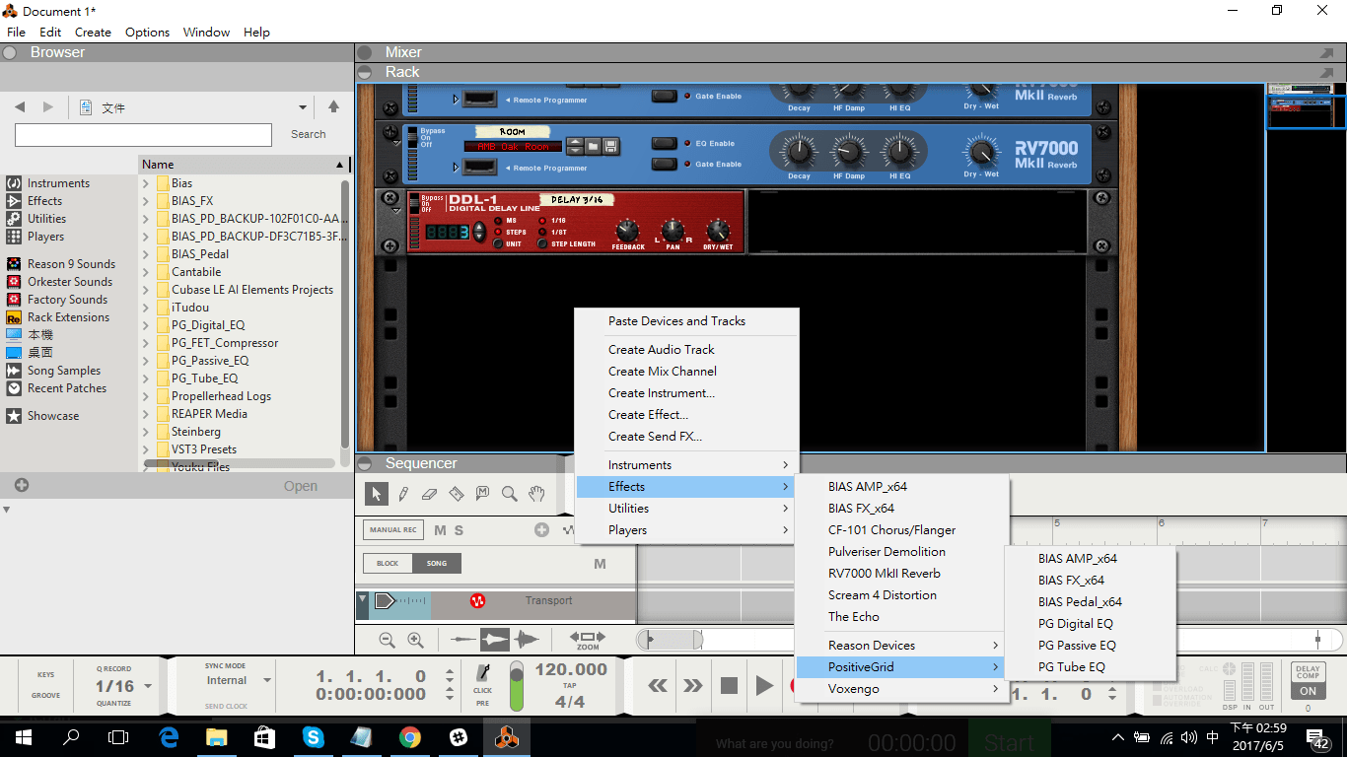This screenshot has height=757, width=1347.
Task: Click the Rack Extensions sidebar icon
Action: point(12,316)
